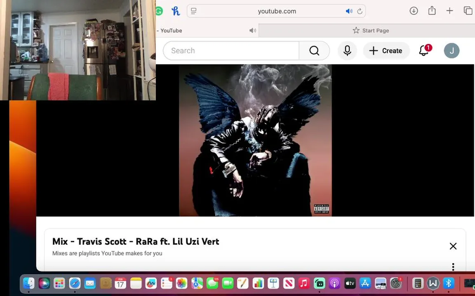Click the Create button

(x=386, y=51)
